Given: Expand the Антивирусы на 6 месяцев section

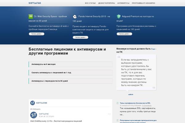Looking at the screenshot, I should [70, 64].
